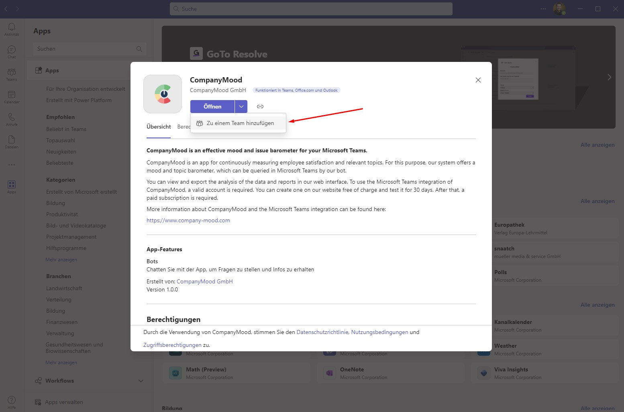
Task: Open the snaatch app card
Action: [555, 252]
